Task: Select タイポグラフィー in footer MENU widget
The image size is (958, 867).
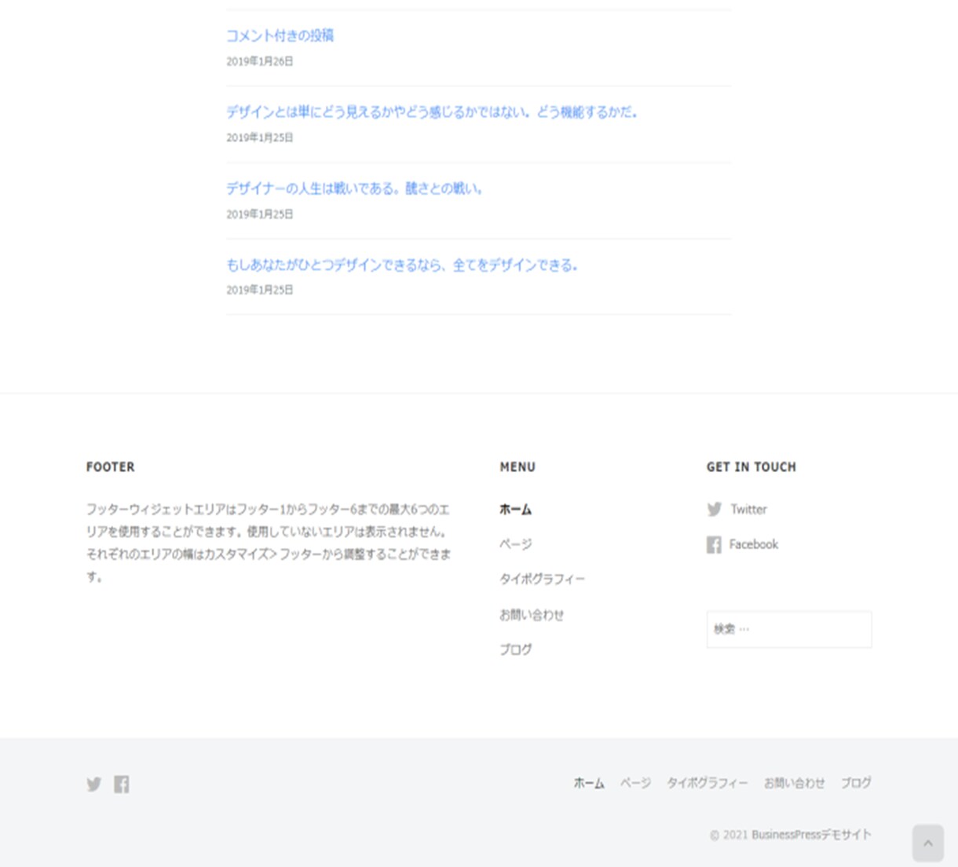Action: point(542,579)
